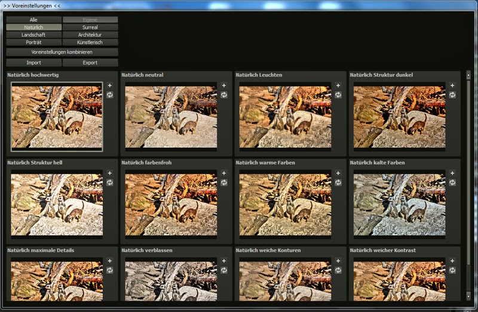Click the scrollbar down arrow
478x312 pixels.
click(468, 295)
